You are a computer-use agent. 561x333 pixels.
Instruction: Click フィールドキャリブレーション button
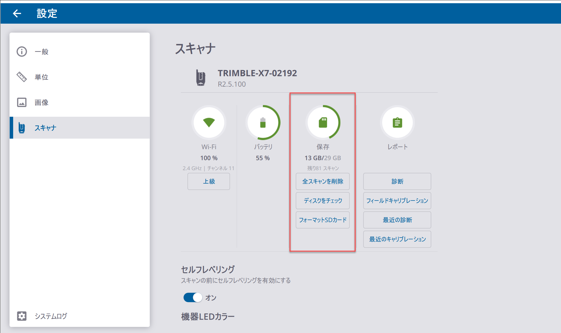tap(397, 201)
